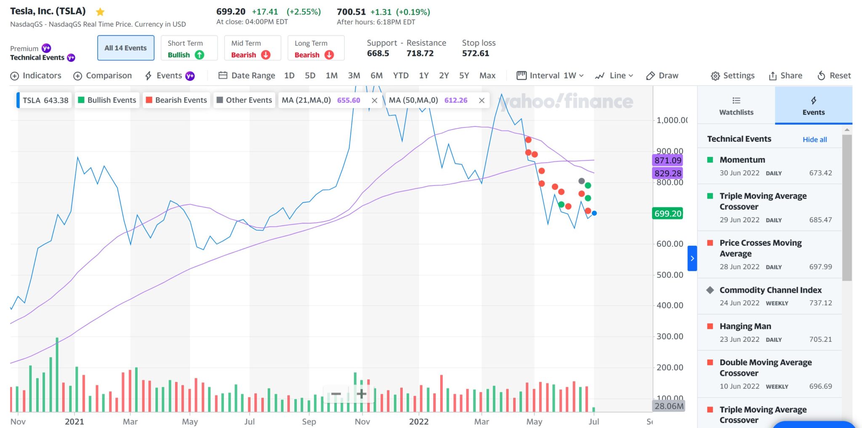The image size is (862, 428).
Task: Click Mid Term bearish down-arrow icon
Action: [266, 55]
